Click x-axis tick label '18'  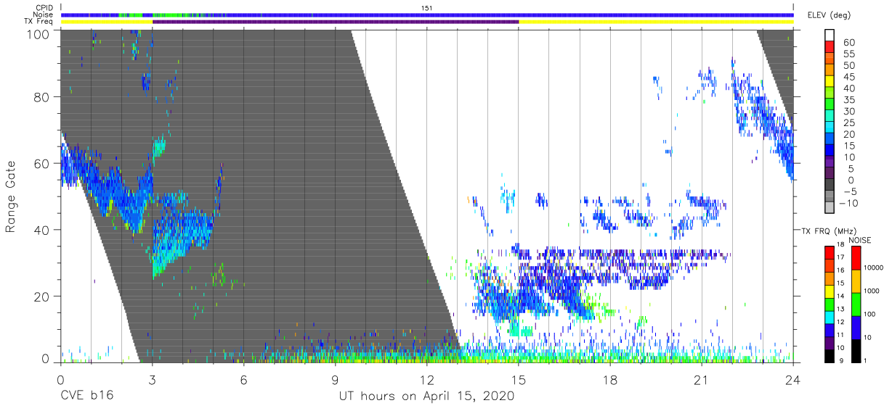(610, 379)
